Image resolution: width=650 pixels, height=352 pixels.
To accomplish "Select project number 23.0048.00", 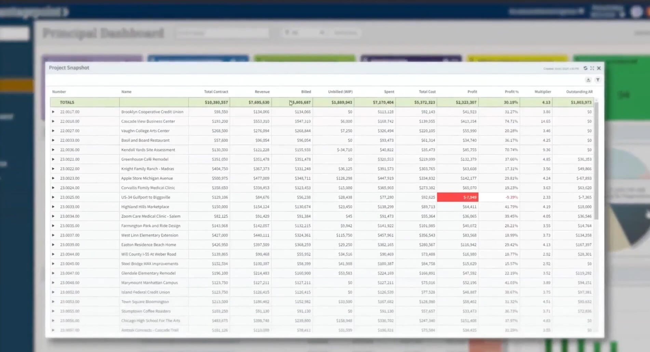I will [x=70, y=283].
